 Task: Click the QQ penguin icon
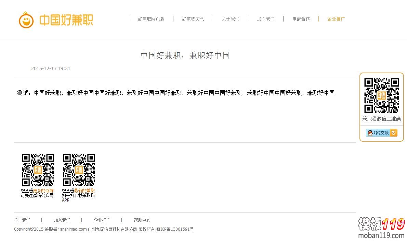(x=370, y=133)
